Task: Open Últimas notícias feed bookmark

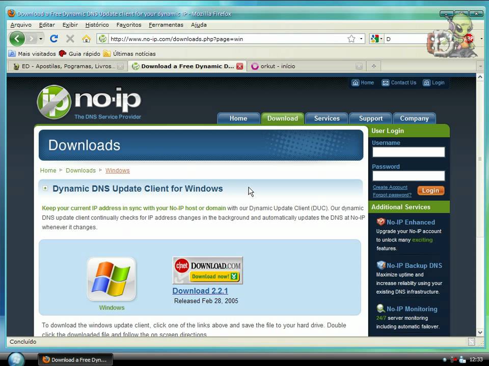Action: [129, 54]
